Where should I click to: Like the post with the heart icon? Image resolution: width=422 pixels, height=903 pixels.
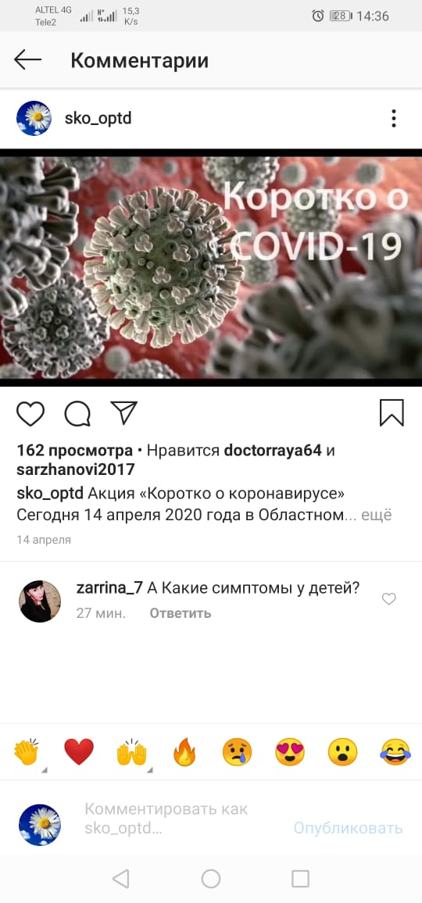(x=30, y=413)
